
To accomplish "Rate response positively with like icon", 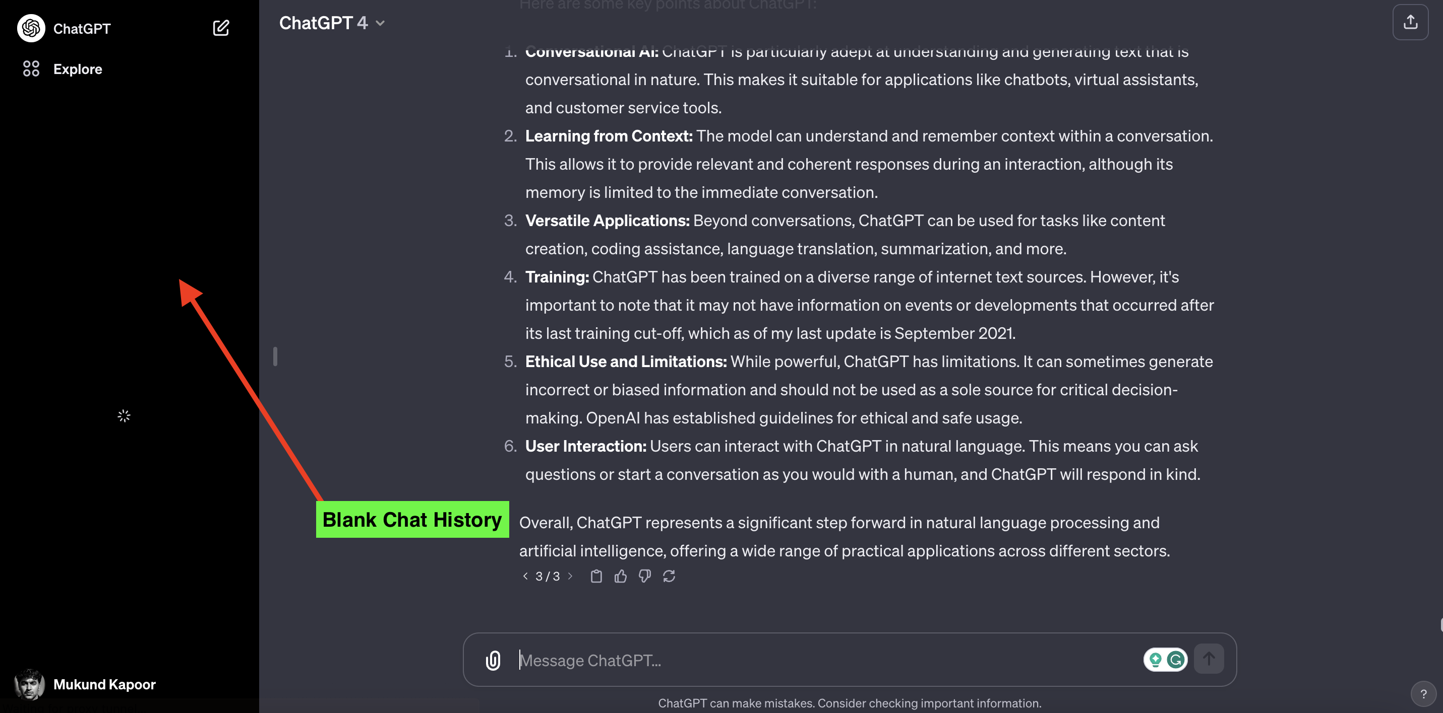I will (x=620, y=576).
